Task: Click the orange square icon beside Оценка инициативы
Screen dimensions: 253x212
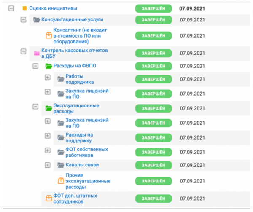Action: click(24, 8)
